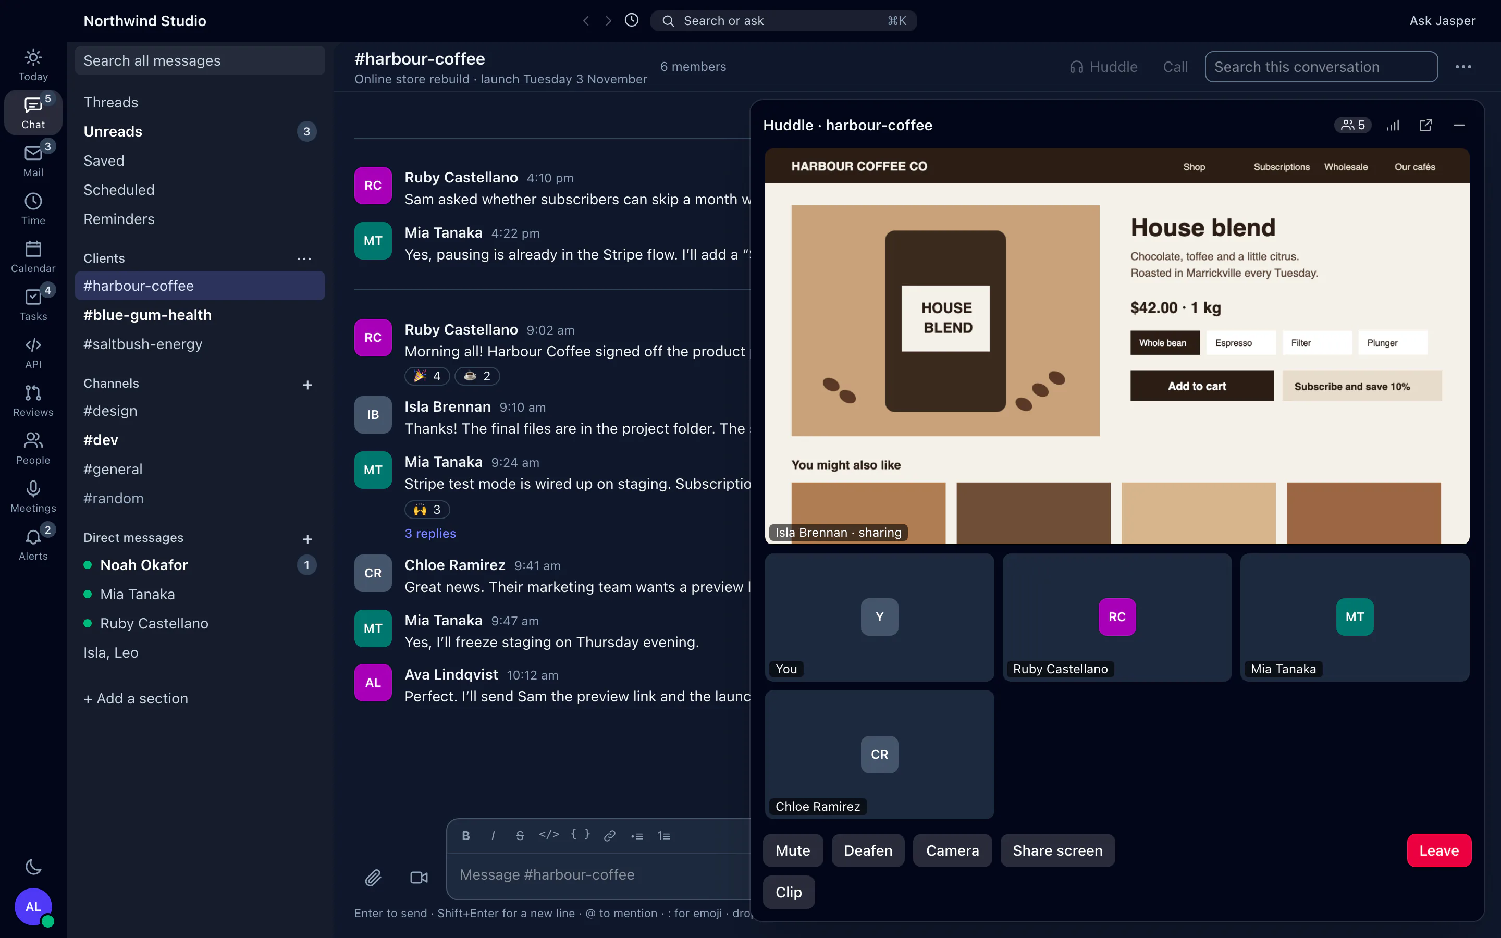This screenshot has height=938, width=1501.
Task: Open Noah Okafor direct message
Action: tap(200, 565)
